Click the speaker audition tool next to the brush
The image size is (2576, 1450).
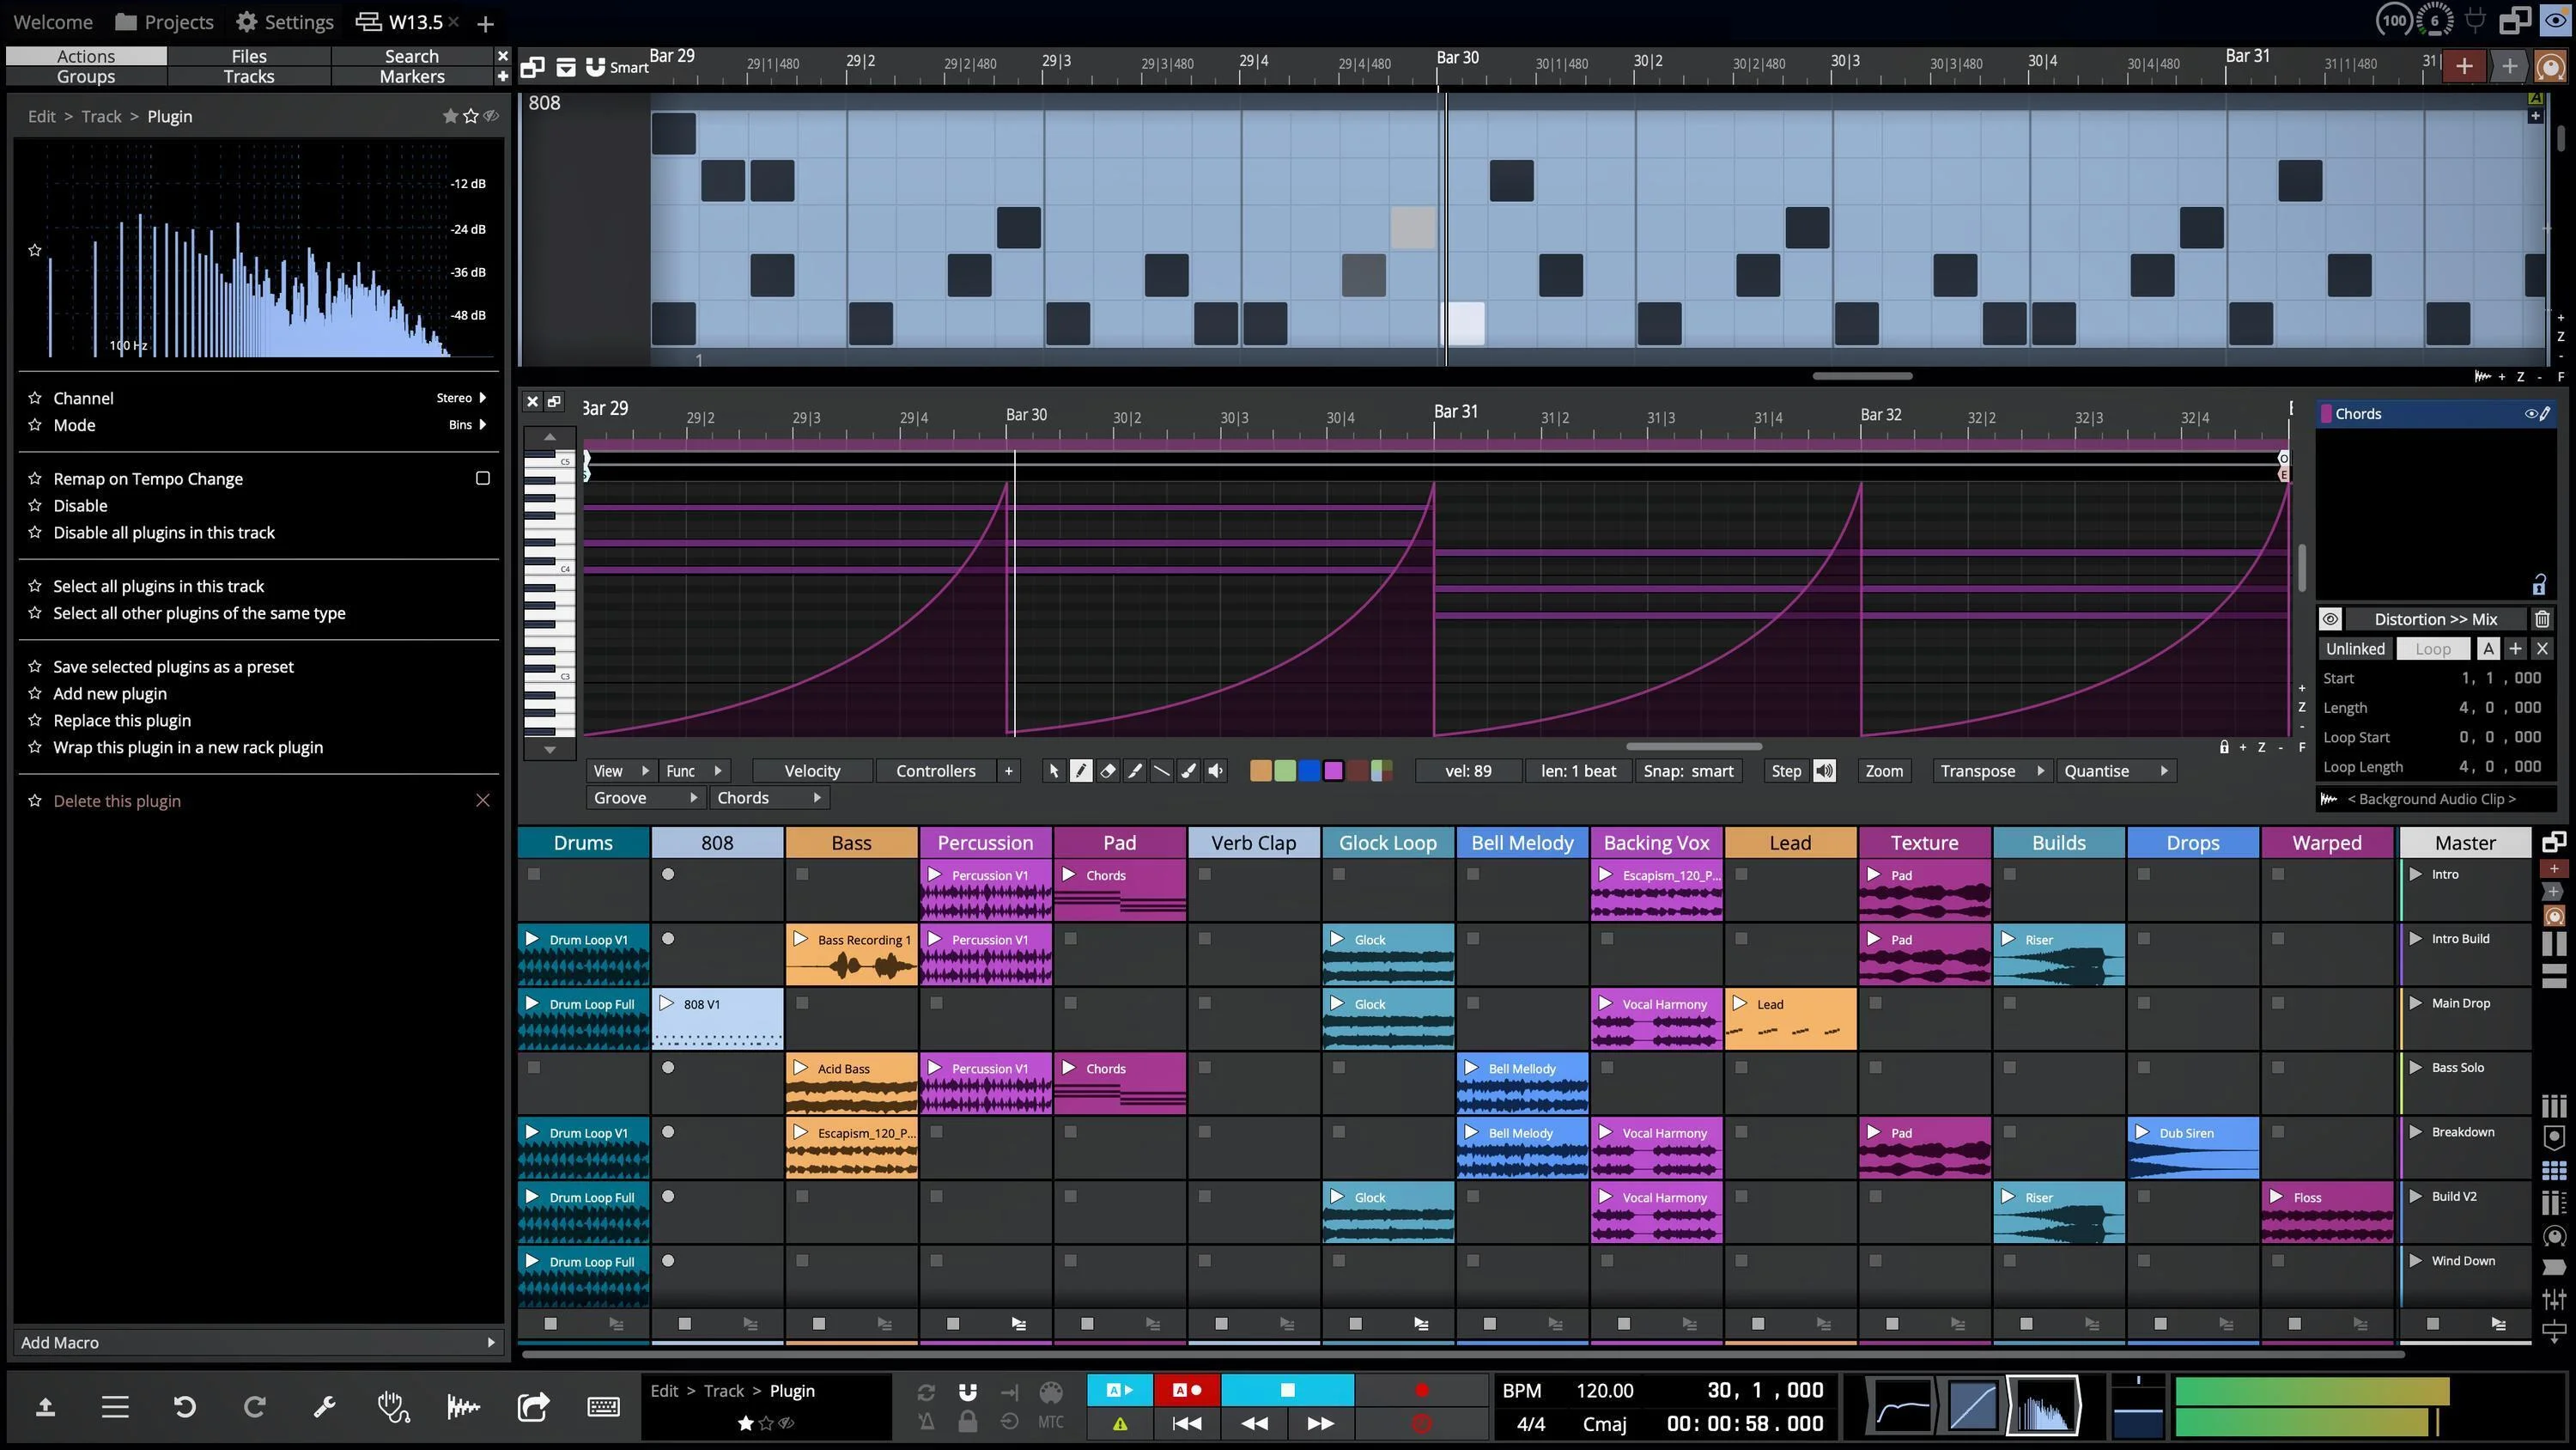[1215, 771]
